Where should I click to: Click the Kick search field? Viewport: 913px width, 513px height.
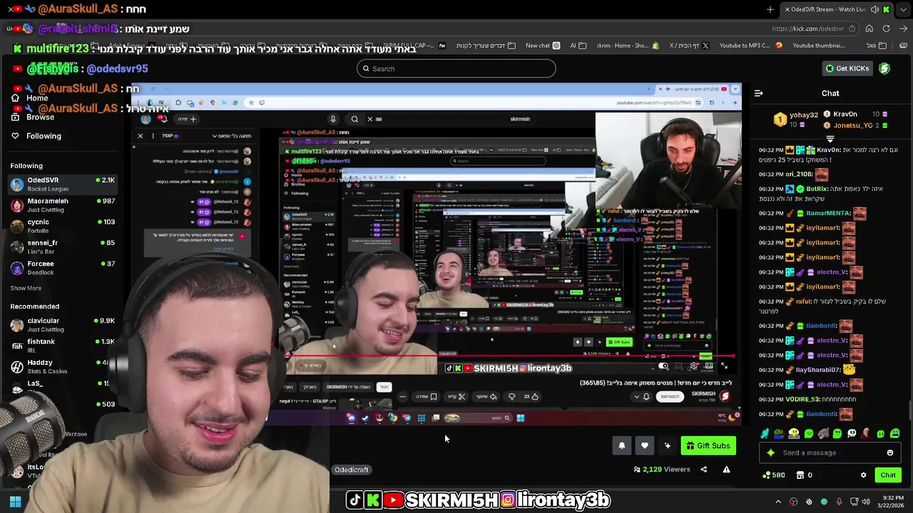pos(456,68)
